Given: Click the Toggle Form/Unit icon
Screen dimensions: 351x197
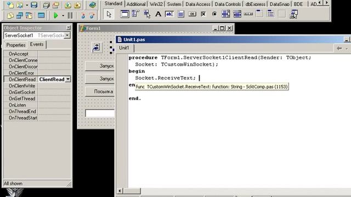Looking at the screenshot, I should point(29,15).
